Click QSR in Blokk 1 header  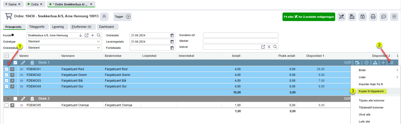348,63
